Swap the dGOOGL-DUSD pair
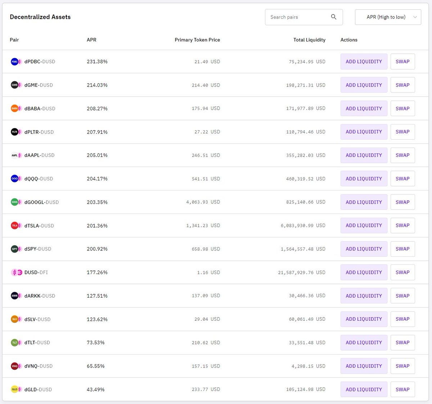The width and height of the screenshot is (432, 404). 402,202
